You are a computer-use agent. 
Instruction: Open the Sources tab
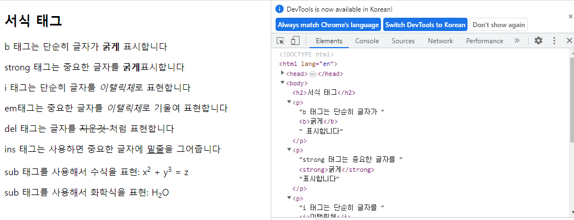click(x=403, y=41)
